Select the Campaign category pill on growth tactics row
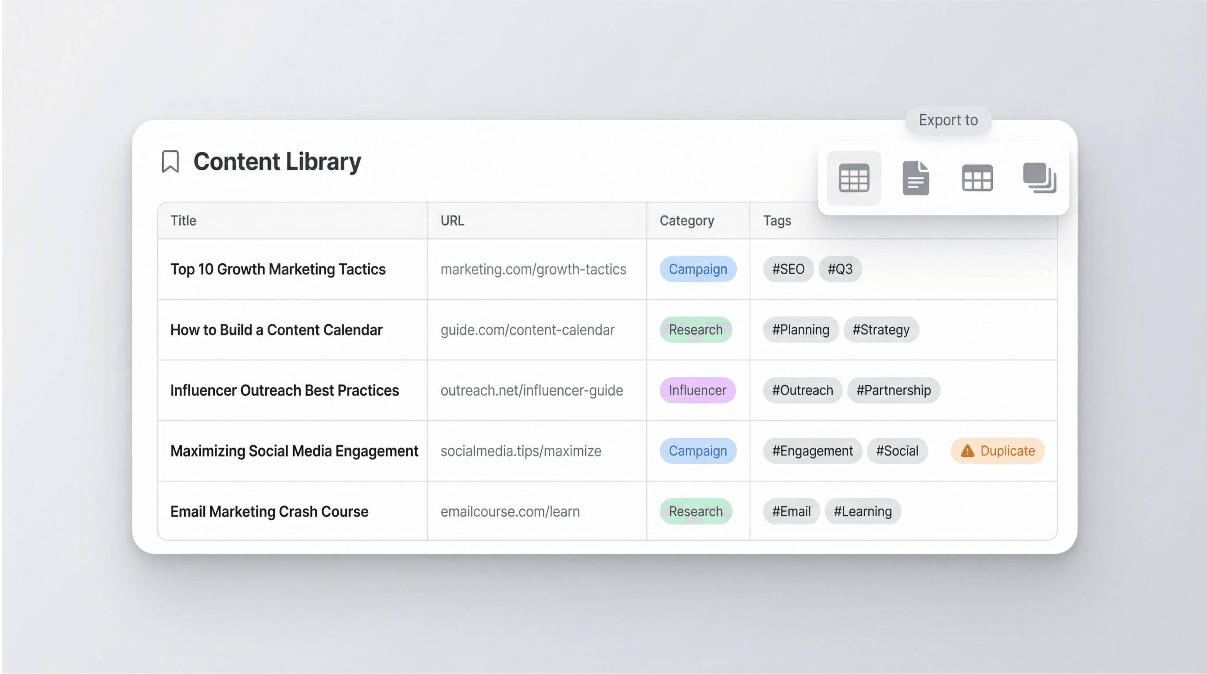Image resolution: width=1207 pixels, height=674 pixels. point(698,269)
